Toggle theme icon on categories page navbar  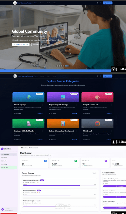(x=101, y=76)
